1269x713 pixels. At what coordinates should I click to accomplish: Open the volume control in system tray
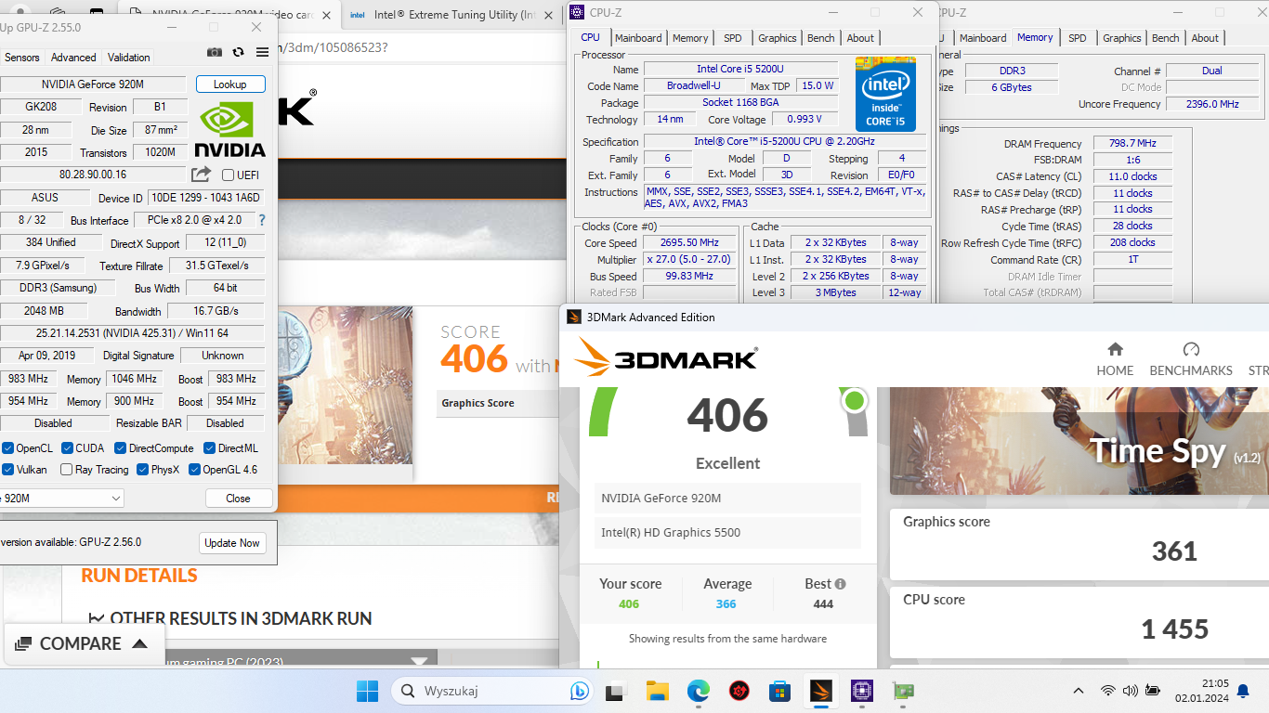click(1131, 691)
